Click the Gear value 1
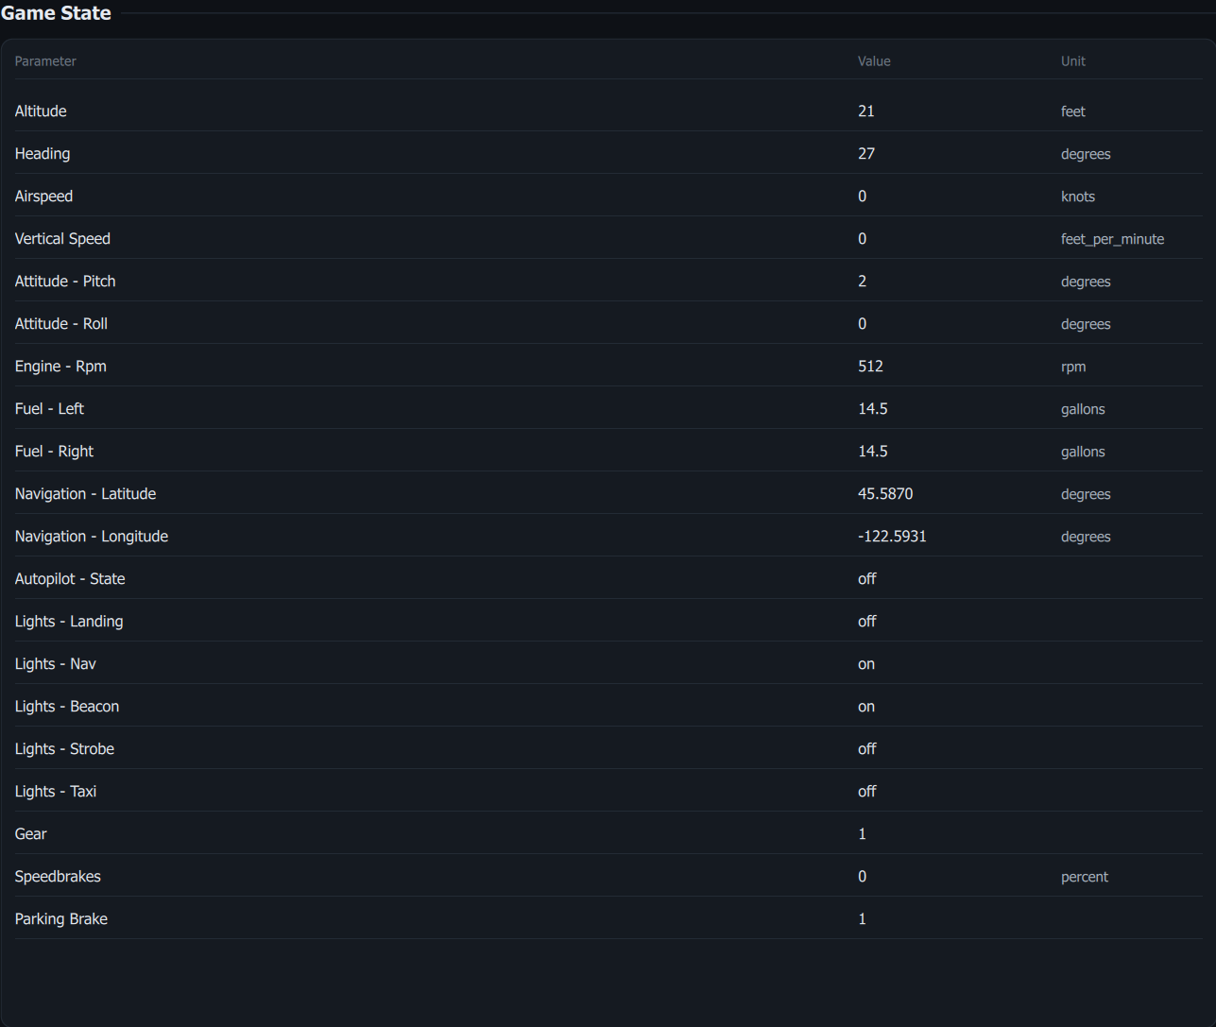The width and height of the screenshot is (1216, 1027). pos(862,834)
